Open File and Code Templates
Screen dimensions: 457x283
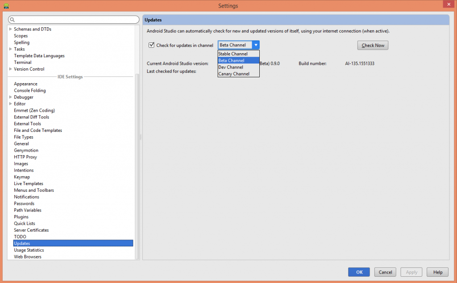38,130
